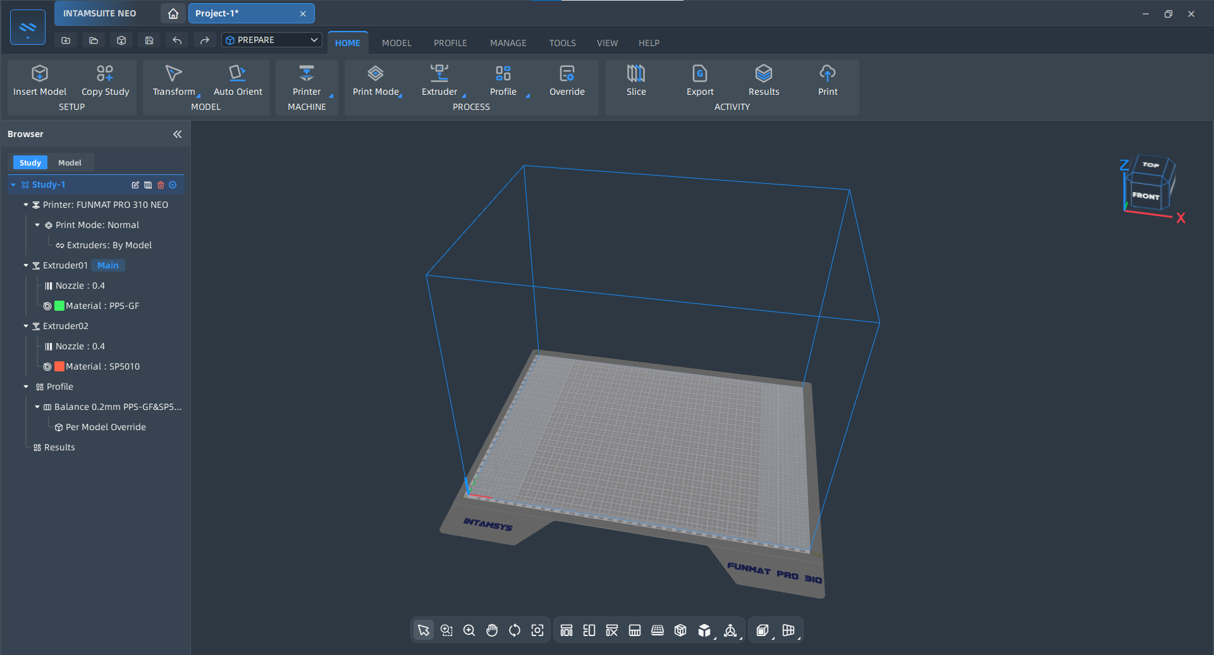Toggle the Study-1 active radio circle

(173, 185)
